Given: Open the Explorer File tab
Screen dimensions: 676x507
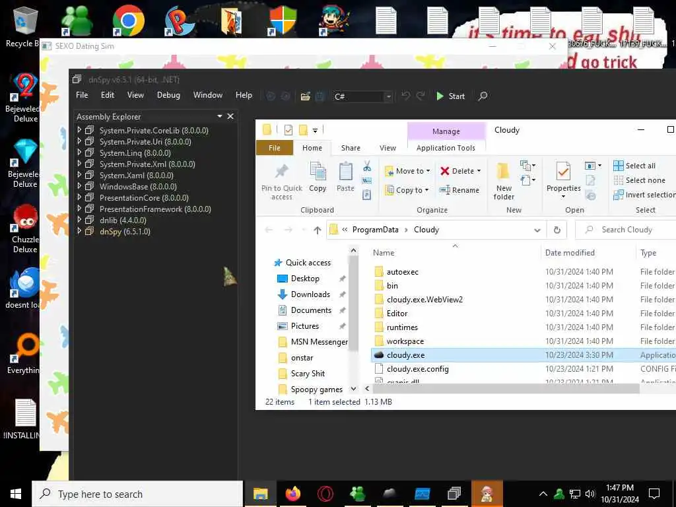Looking at the screenshot, I should (x=274, y=148).
